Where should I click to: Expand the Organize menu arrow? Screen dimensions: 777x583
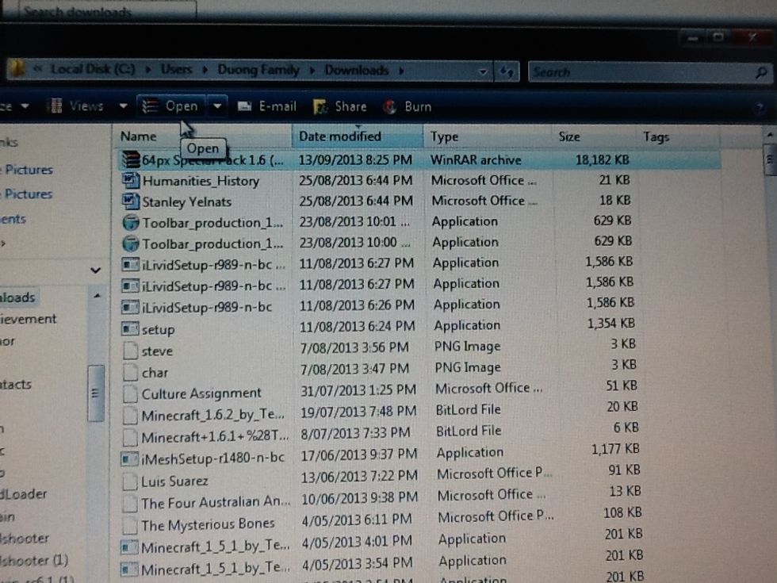pyautogui.click(x=25, y=105)
